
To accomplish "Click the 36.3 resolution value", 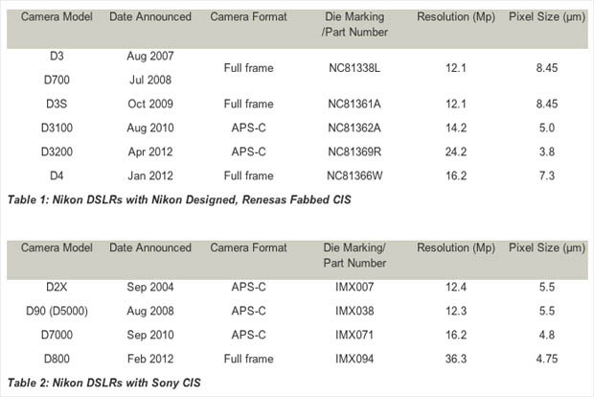I will point(456,359).
